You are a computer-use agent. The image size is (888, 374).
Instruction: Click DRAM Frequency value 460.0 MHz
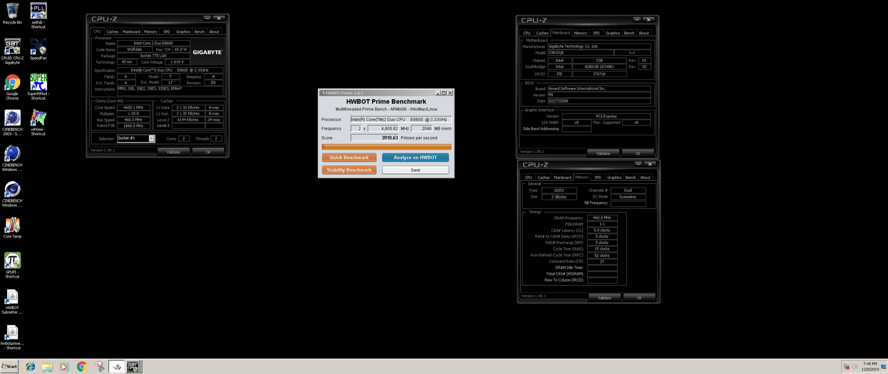point(602,218)
